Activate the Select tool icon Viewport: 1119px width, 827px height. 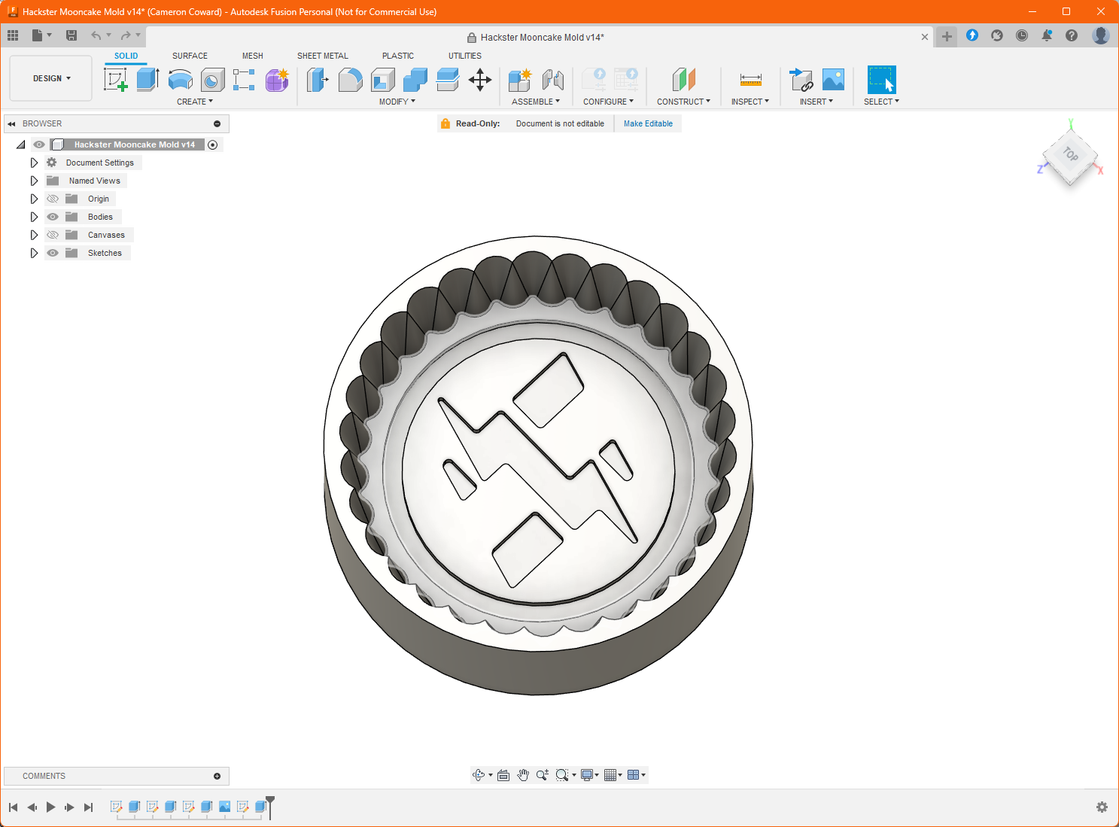coord(881,79)
